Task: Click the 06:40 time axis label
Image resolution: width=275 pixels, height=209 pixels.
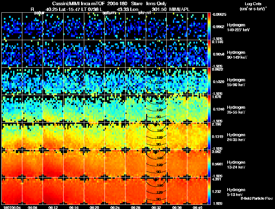Action: [197, 208]
